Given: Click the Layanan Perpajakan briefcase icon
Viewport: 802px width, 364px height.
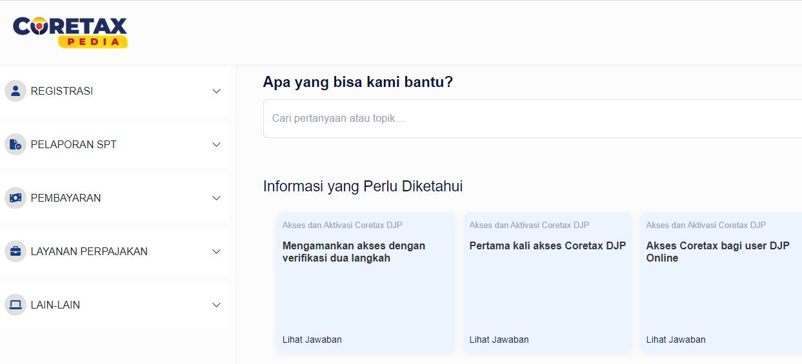Looking at the screenshot, I should (x=15, y=251).
